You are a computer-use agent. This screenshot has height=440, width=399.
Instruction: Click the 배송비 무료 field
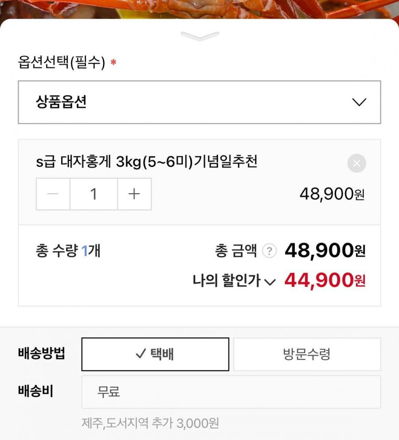click(x=231, y=392)
